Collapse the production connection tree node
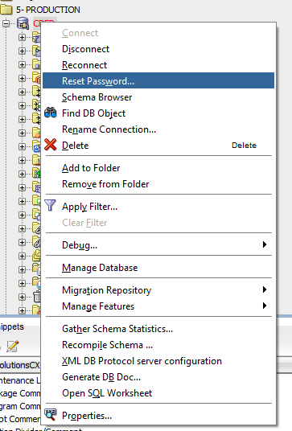 [x=6, y=23]
